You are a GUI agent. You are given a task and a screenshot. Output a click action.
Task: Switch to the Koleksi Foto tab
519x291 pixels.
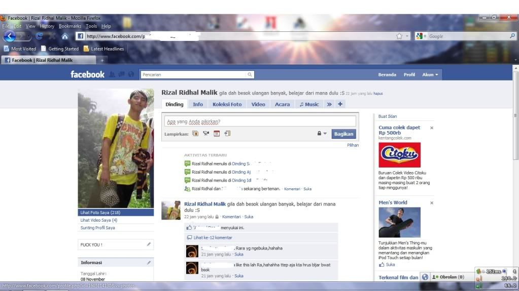pyautogui.click(x=227, y=104)
